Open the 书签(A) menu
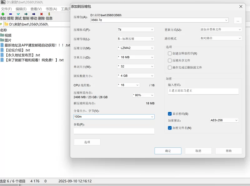The width and height of the screenshot is (250, 186). point(51,9)
